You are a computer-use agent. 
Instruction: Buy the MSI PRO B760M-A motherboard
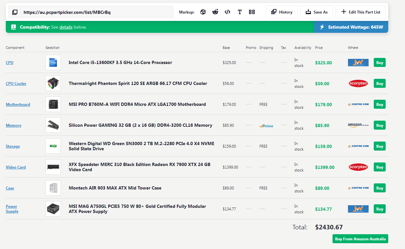(380, 104)
